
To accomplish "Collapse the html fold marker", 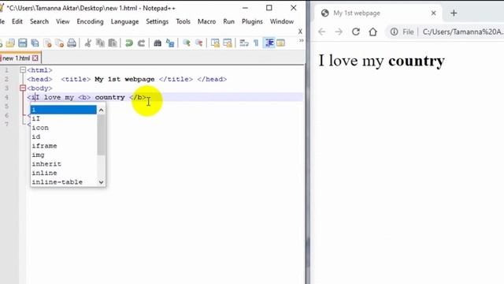I will pyautogui.click(x=23, y=70).
